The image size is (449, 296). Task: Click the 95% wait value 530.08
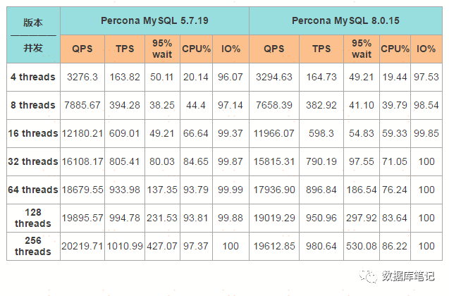click(x=362, y=246)
